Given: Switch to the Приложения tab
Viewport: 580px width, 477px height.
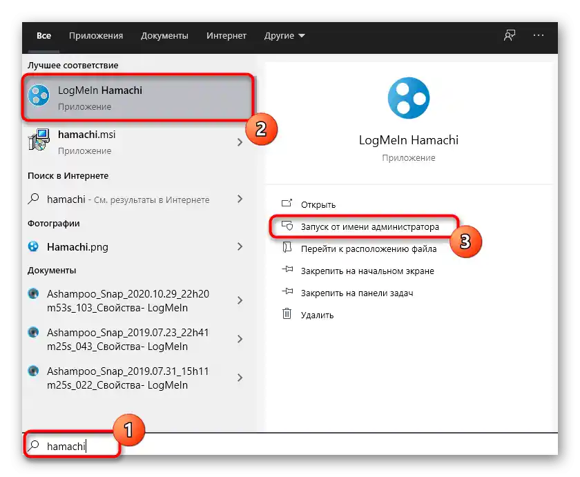Looking at the screenshot, I should pos(96,36).
